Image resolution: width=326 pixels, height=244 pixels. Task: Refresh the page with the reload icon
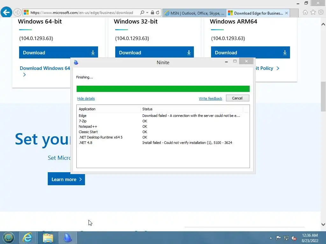[158, 12]
